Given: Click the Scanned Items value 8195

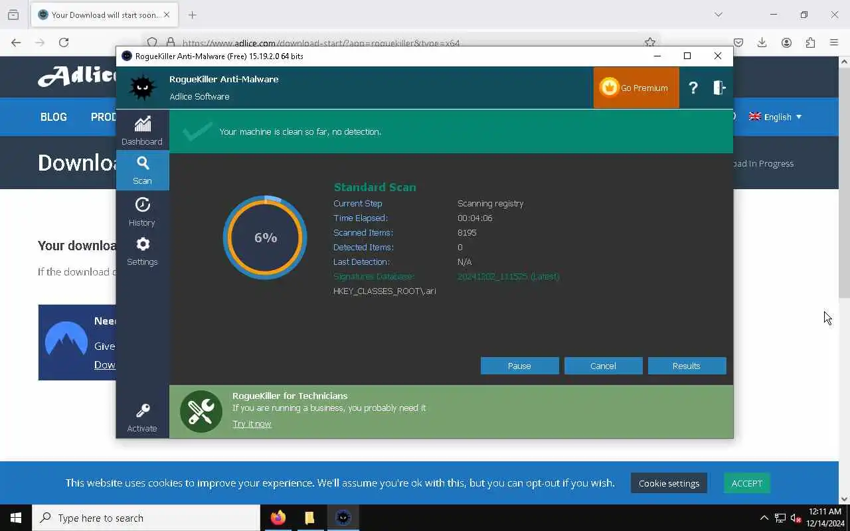Looking at the screenshot, I should 467,232.
